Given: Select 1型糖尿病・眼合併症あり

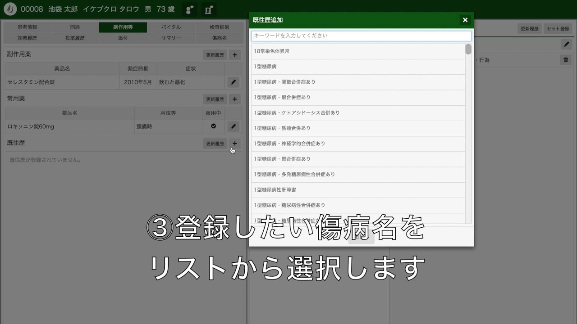Looking at the screenshot, I should coord(358,97).
